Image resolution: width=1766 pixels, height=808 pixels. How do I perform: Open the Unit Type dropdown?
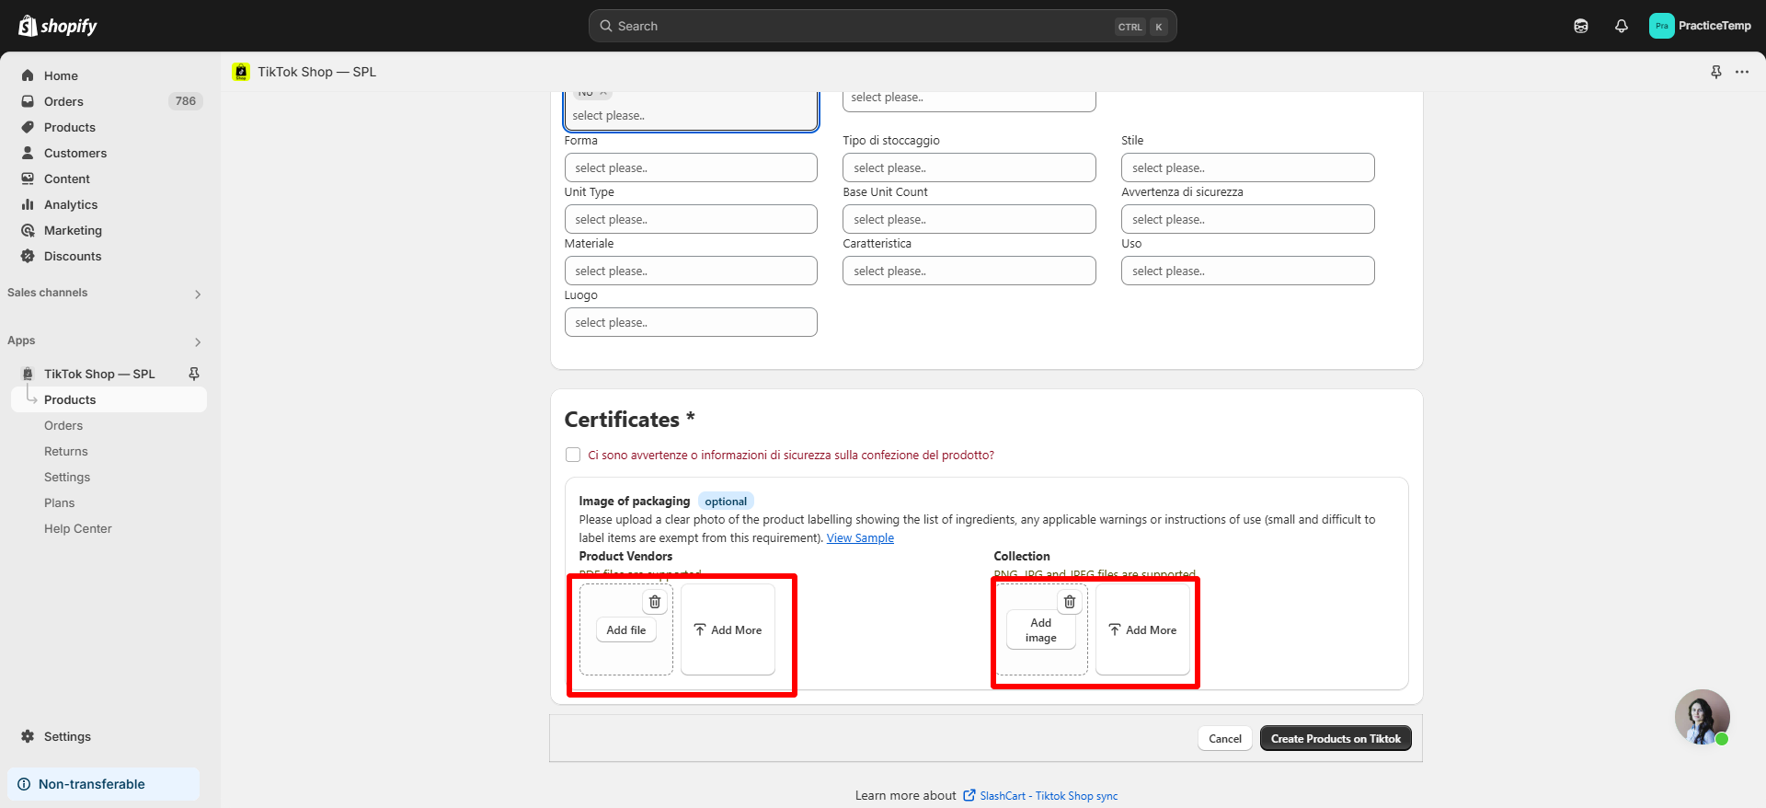coord(691,219)
